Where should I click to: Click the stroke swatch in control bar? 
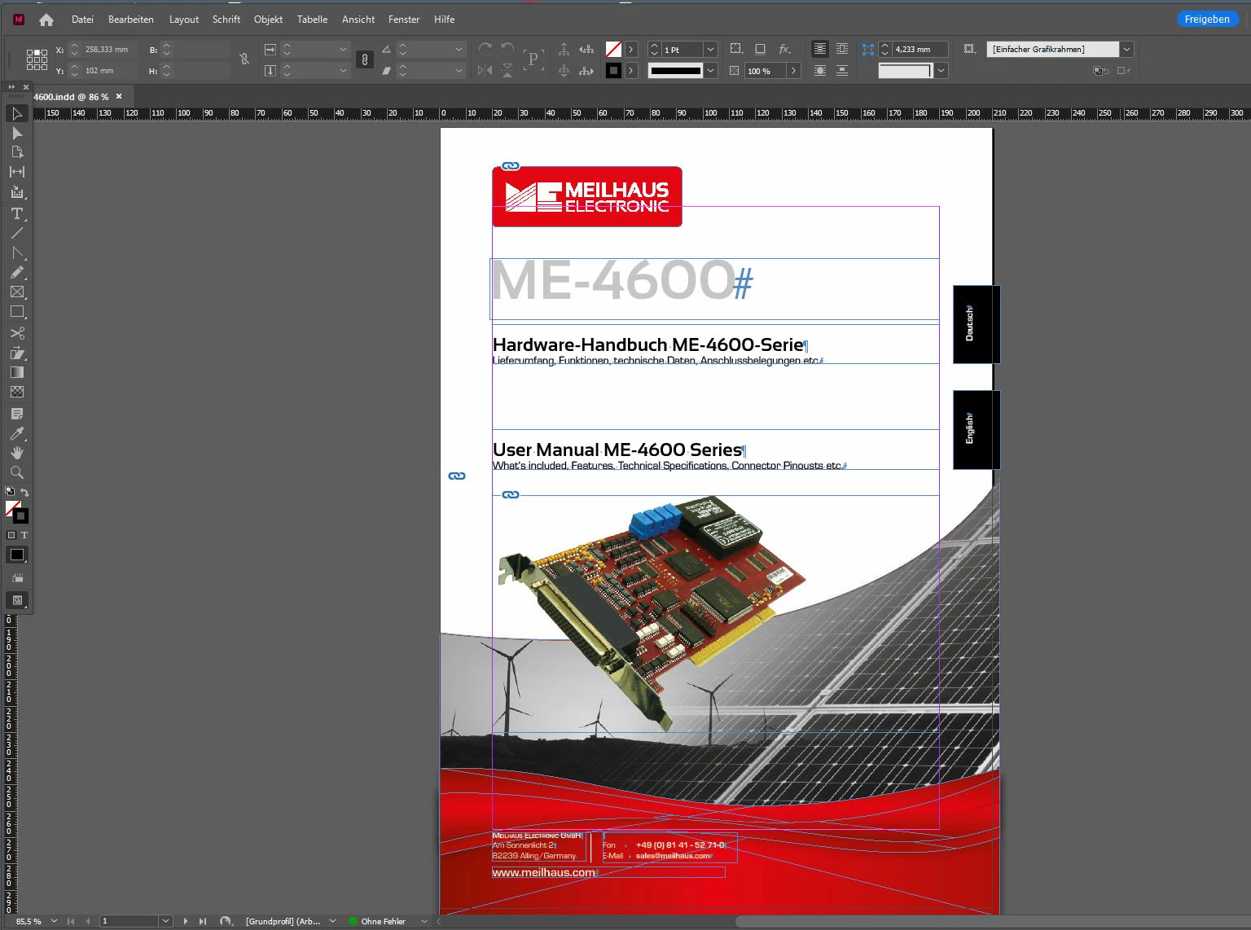click(x=613, y=71)
